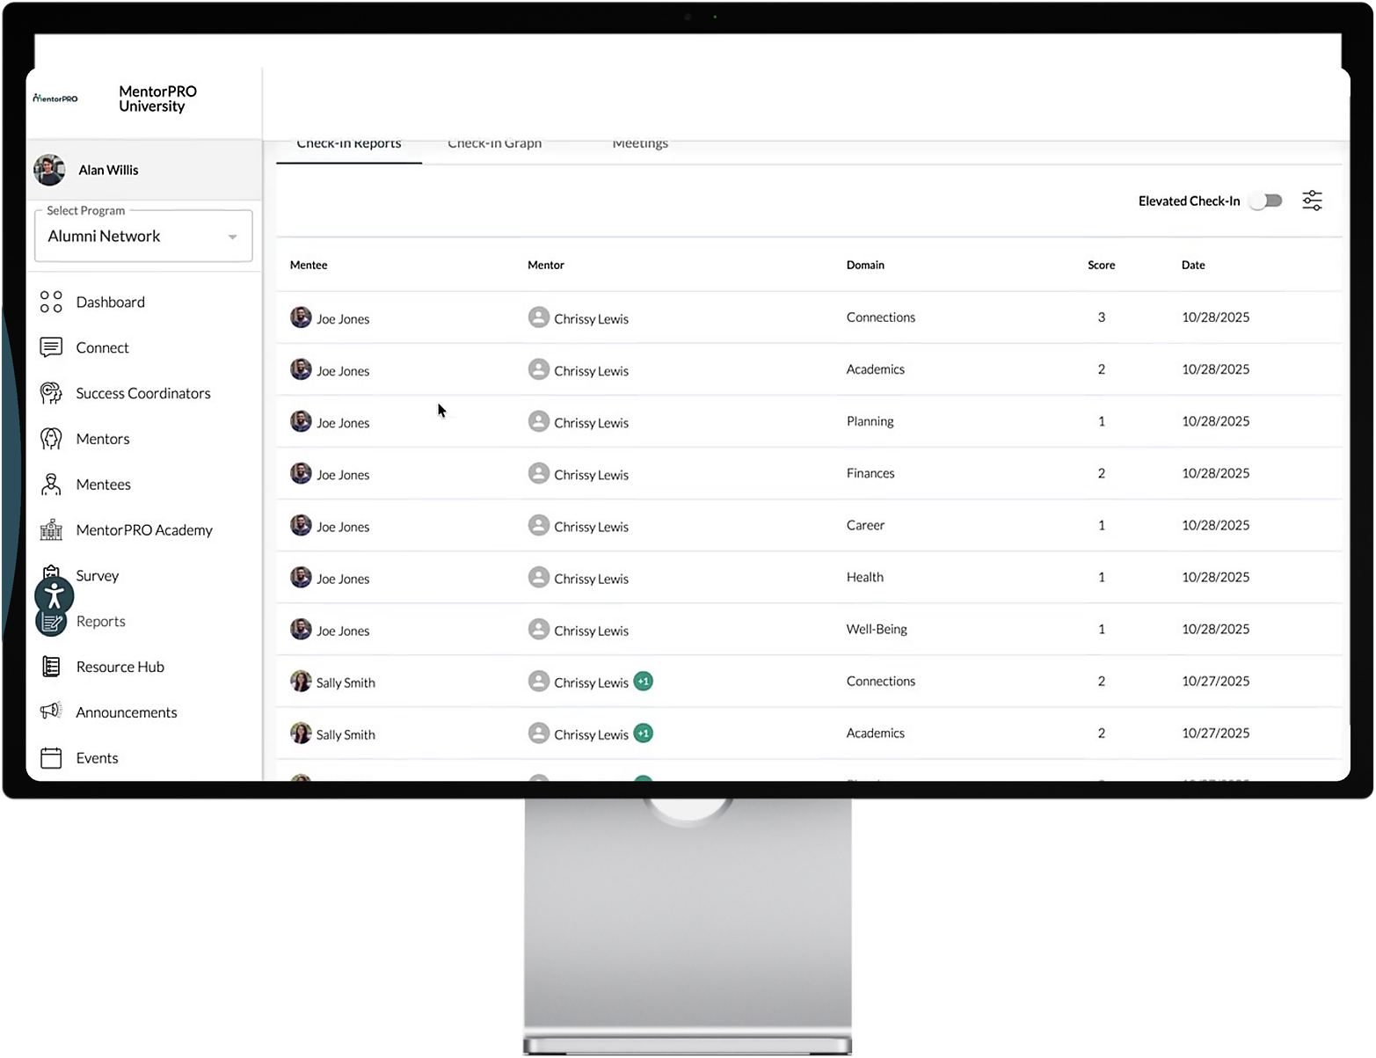The height and width of the screenshot is (1058, 1376).
Task: Click Alan Willis user name
Action: (109, 170)
